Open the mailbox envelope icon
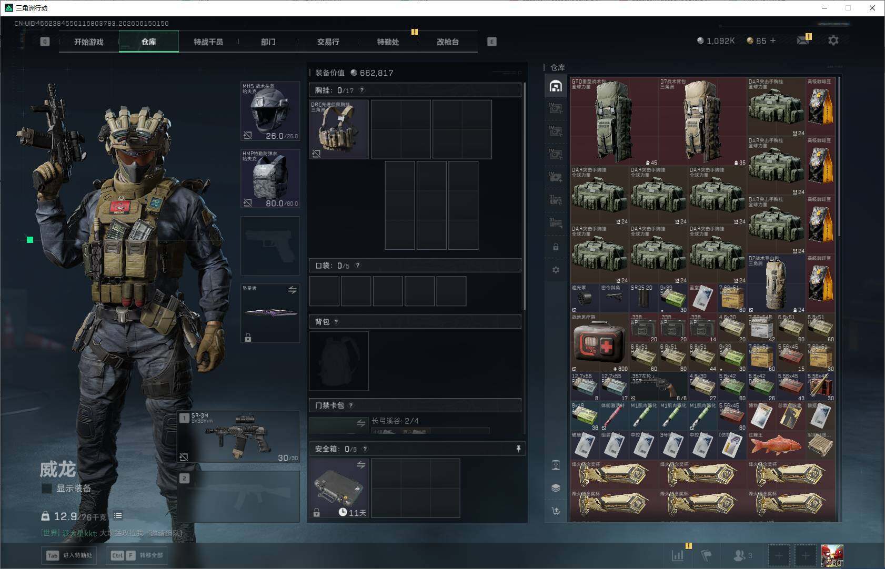885x569 pixels. [x=803, y=40]
